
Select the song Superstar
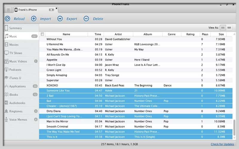click(x=136, y=80)
